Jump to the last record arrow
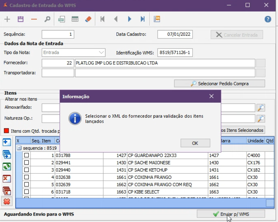 point(143,19)
